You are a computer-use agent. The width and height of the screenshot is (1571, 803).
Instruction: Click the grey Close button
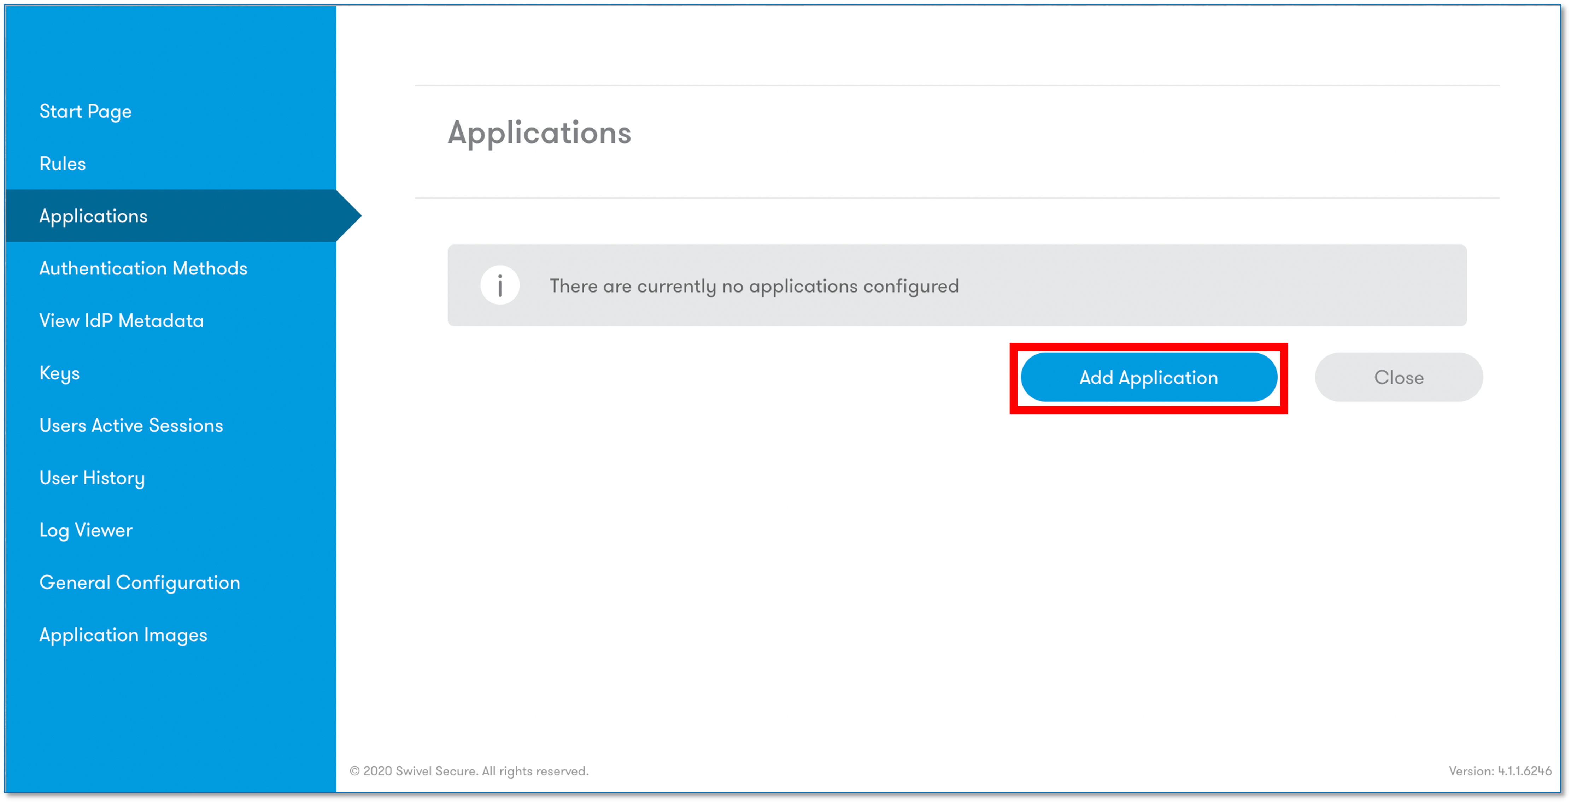1399,377
